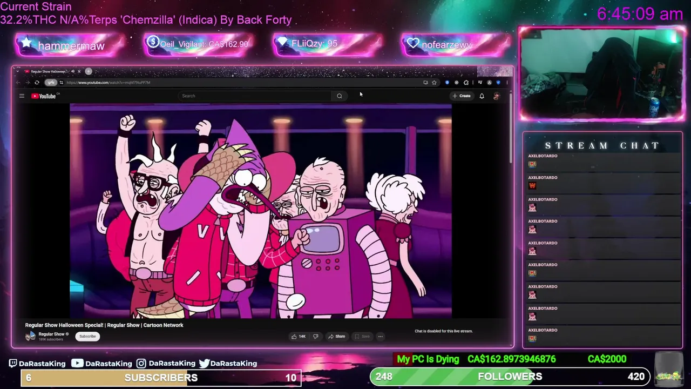The image size is (691, 389).
Task: Click the Twitter DaRastaKing handle
Action: click(228, 363)
